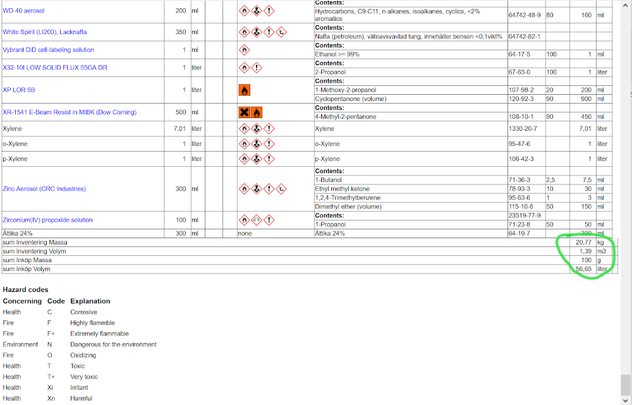Screen dimensions: 632x405
Task: Click the health hazard pictogram in o-Xylene row
Action: tap(257, 144)
